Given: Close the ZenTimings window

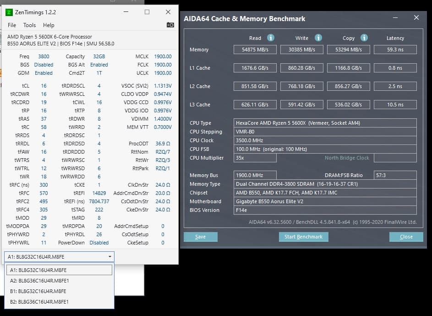Looking at the screenshot, I should pyautogui.click(x=168, y=12).
